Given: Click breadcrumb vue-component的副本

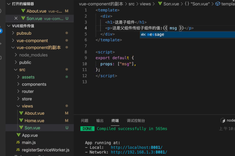Looking at the screenshot, I should pyautogui.click(x=101, y=4).
